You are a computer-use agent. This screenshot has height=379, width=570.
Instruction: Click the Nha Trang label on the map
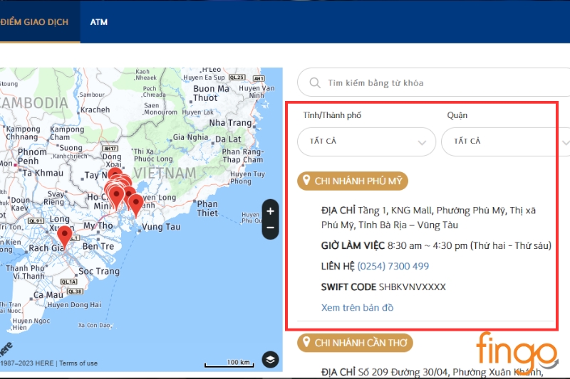230,123
